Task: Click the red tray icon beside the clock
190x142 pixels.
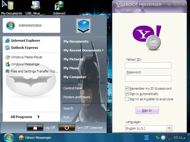Action: pos(168,137)
